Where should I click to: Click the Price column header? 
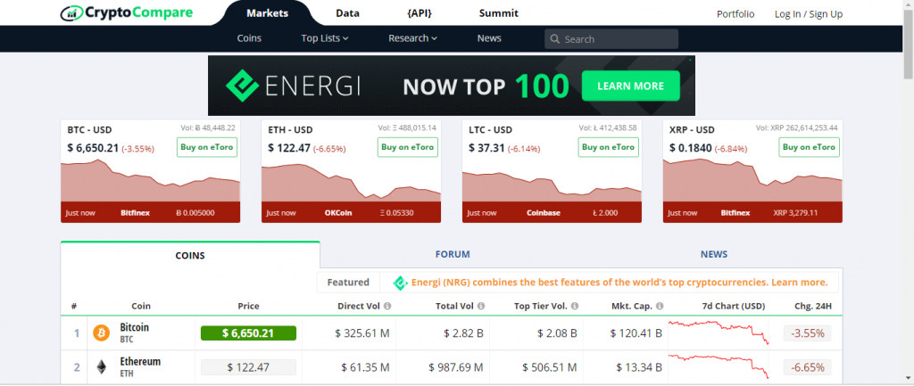click(x=249, y=306)
